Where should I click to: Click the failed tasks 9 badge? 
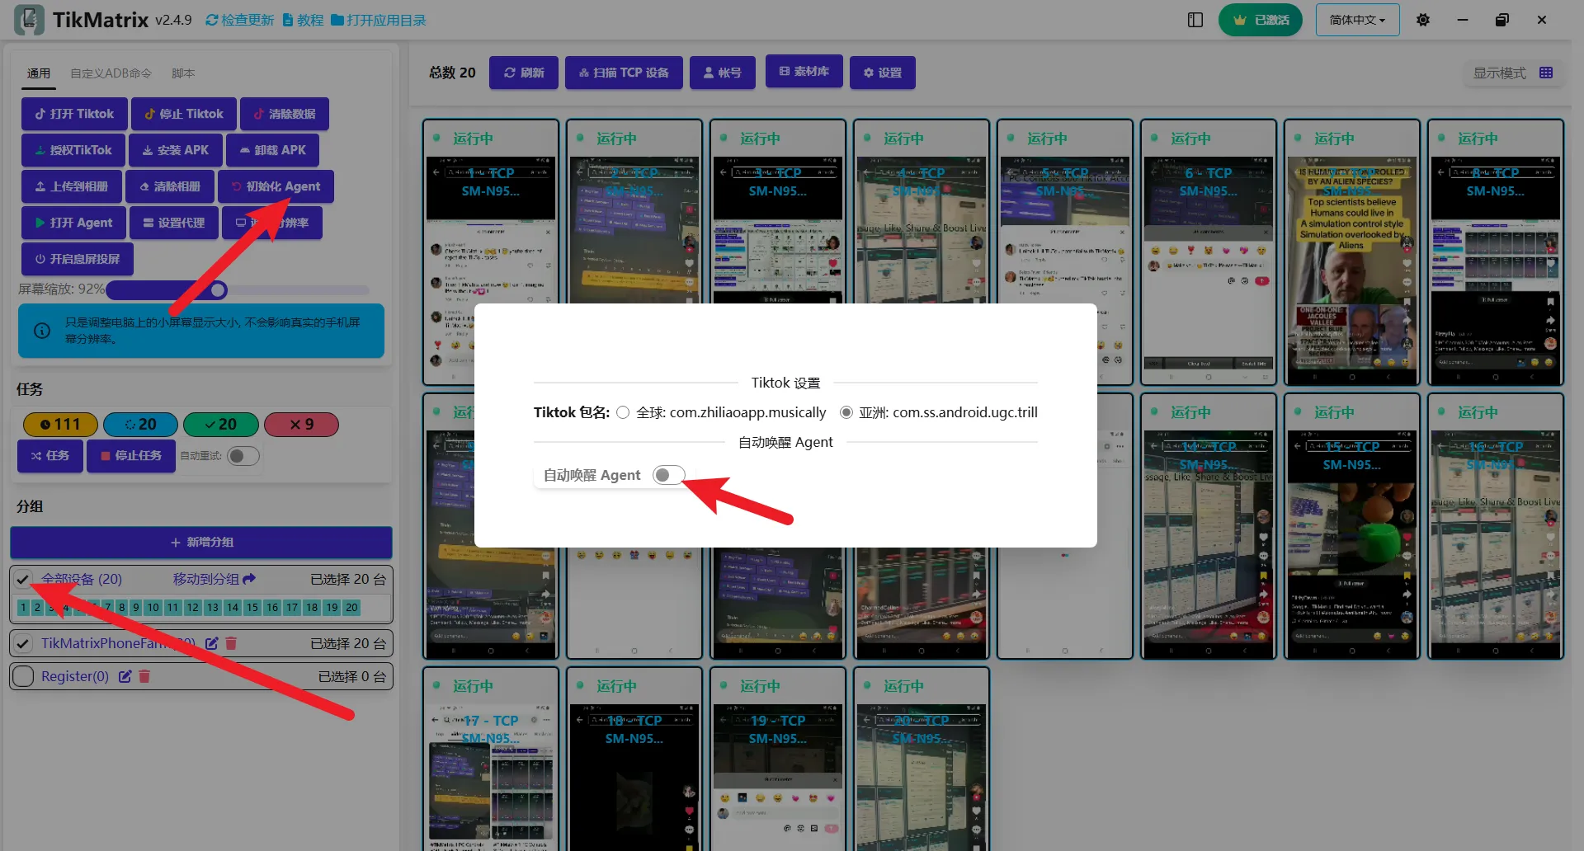301,424
